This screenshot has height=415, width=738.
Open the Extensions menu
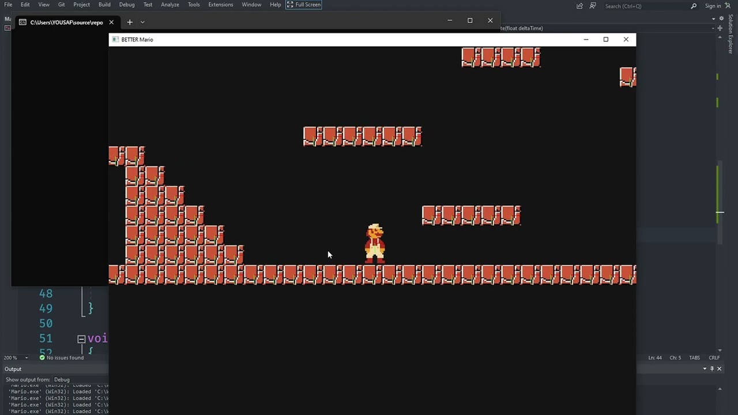click(x=221, y=5)
